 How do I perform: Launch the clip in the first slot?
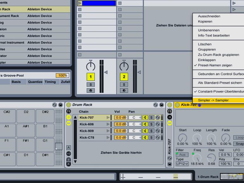pyautogui.click(x=80, y=3)
